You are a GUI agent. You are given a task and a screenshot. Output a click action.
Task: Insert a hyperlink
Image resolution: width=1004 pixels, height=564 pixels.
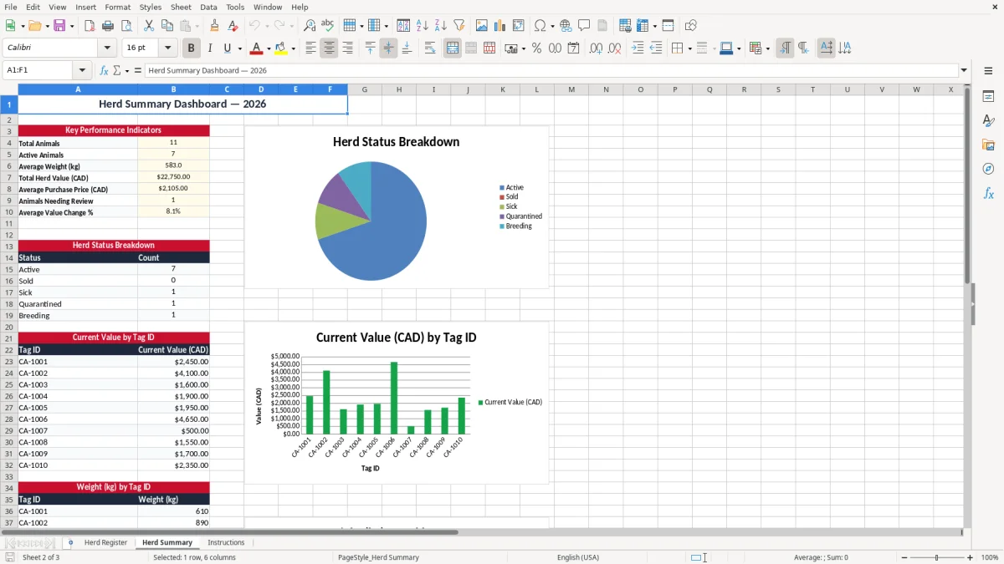(x=566, y=26)
